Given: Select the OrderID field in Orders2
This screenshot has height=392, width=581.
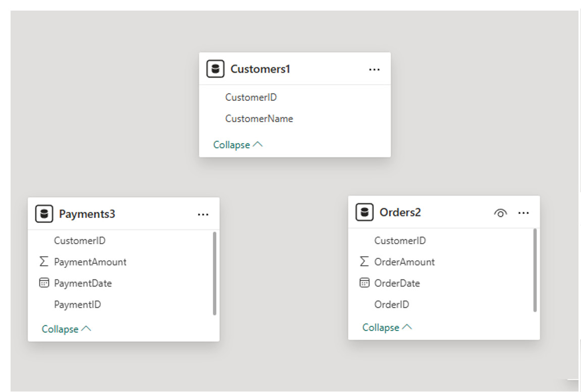Looking at the screenshot, I should click(391, 305).
